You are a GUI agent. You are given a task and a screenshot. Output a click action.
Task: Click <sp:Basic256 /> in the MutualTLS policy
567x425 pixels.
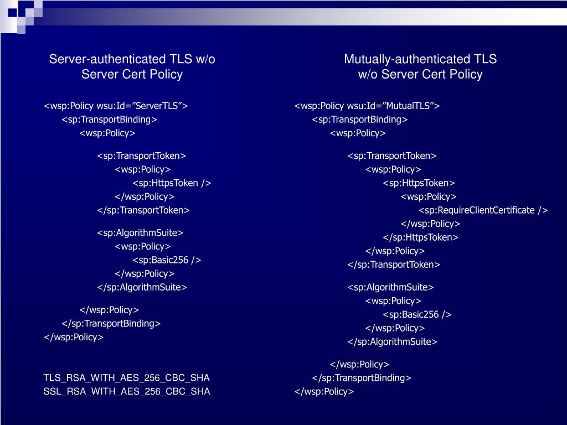[417, 315]
